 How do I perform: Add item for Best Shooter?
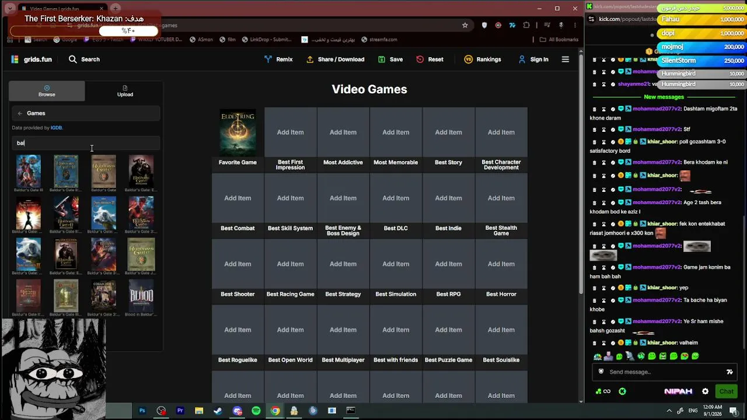coord(238,264)
